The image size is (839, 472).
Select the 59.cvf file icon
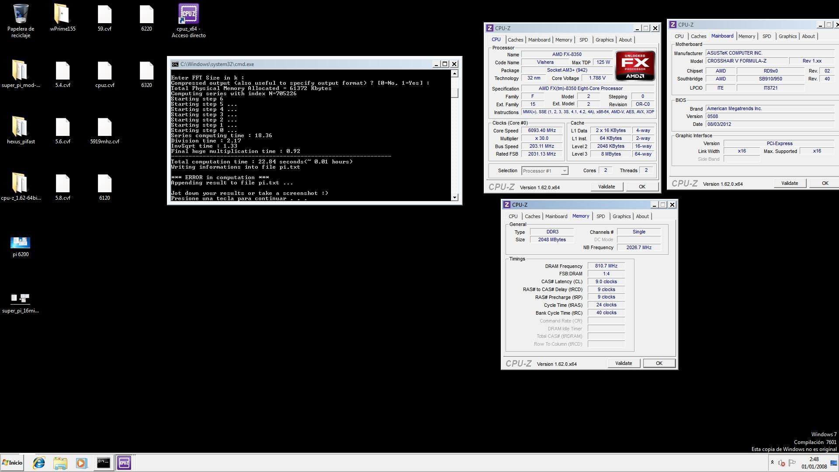point(104,17)
